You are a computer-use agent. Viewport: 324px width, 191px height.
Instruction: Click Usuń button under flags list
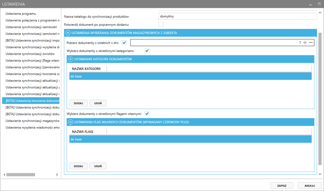coord(98,166)
